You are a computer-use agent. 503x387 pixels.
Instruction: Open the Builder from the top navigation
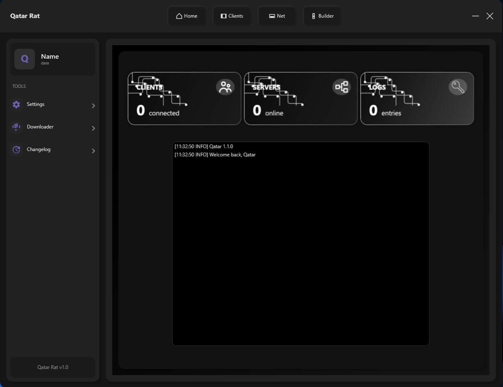pyautogui.click(x=322, y=16)
